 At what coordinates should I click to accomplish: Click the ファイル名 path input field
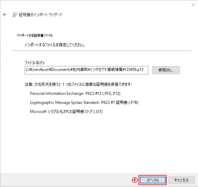86,70
